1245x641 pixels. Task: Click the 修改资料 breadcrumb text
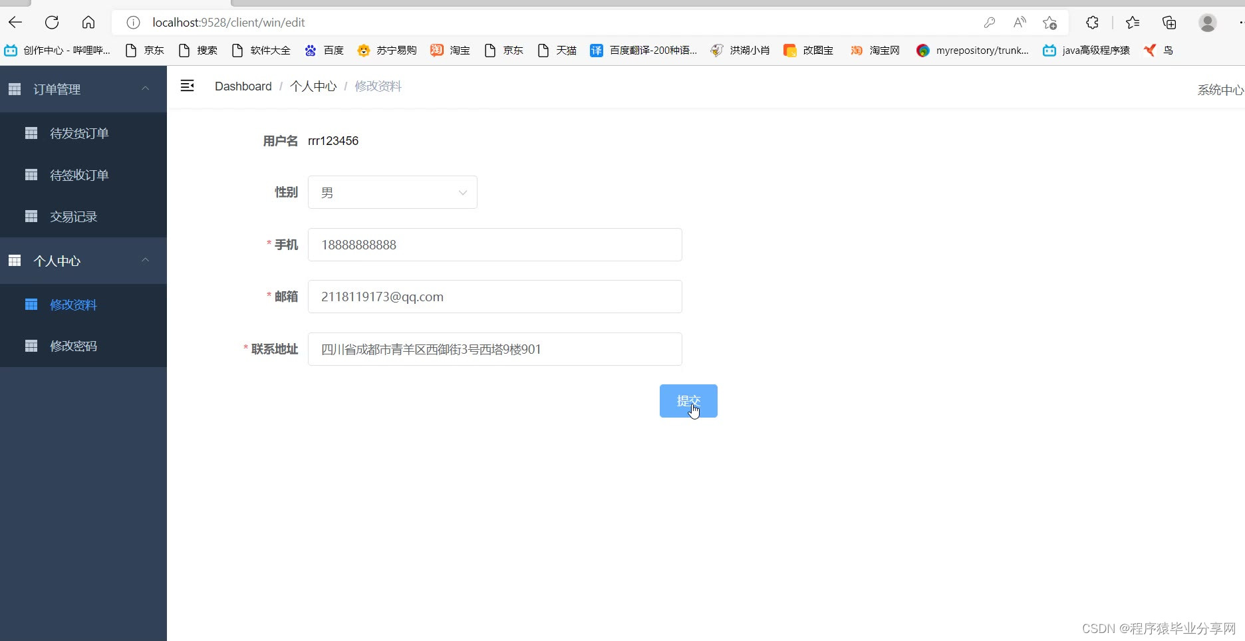pos(378,86)
